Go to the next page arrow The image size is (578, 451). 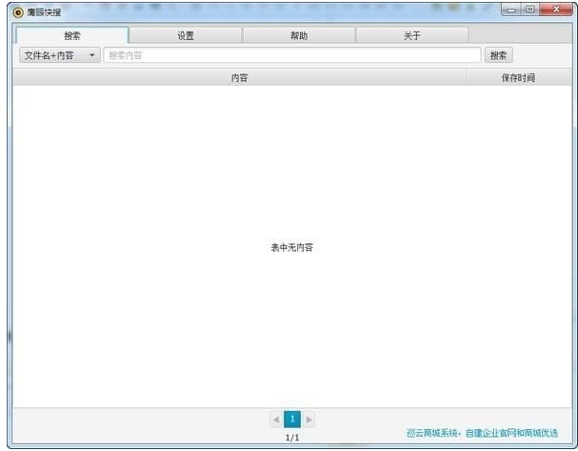pos(309,420)
